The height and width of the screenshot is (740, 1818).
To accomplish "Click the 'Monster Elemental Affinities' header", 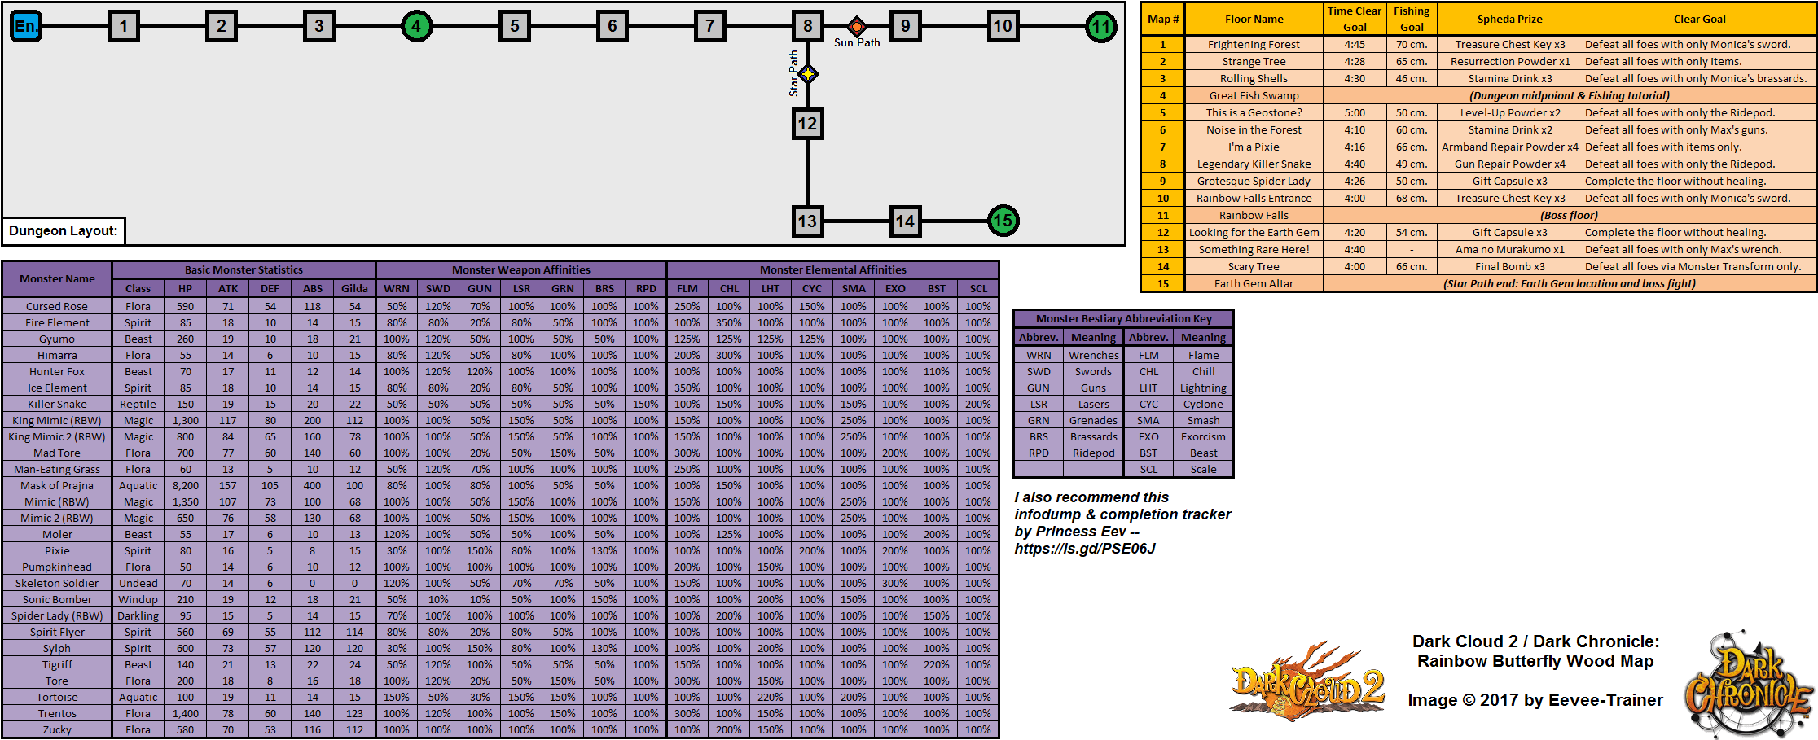I will (833, 269).
